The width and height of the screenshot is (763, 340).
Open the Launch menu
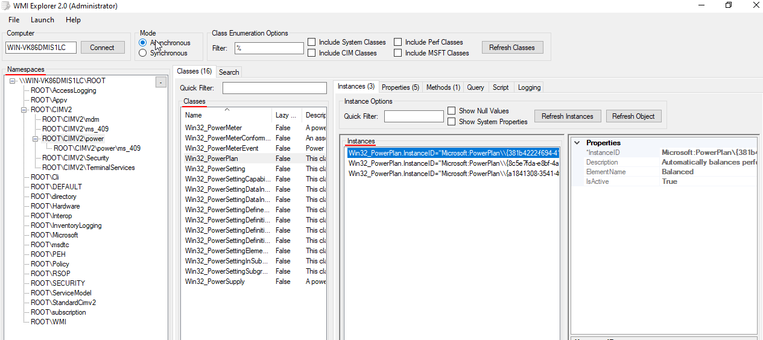42,20
